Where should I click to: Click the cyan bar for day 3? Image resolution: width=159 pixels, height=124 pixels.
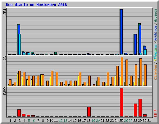[20, 44]
